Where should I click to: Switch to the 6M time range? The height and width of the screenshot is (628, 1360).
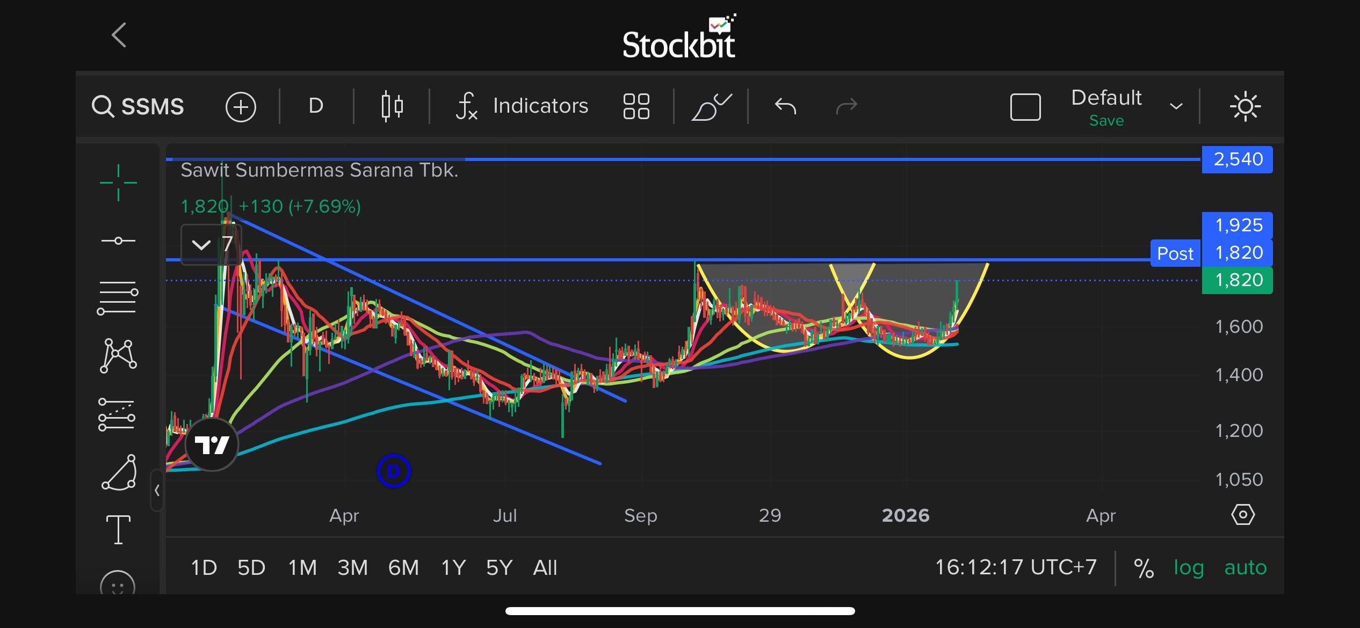click(403, 567)
